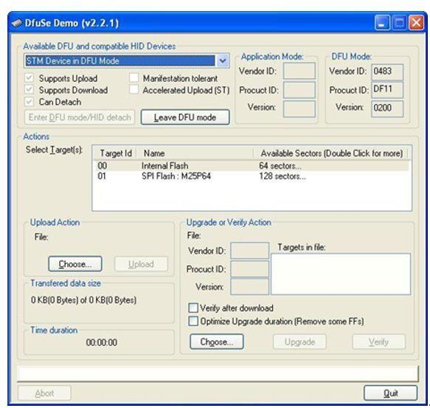430x408 pixels.
Task: Toggle the Supports Upload checkbox
Action: click(29, 78)
